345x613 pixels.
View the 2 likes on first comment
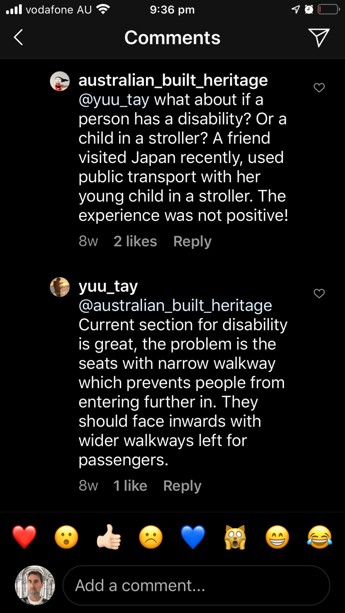[x=135, y=241]
